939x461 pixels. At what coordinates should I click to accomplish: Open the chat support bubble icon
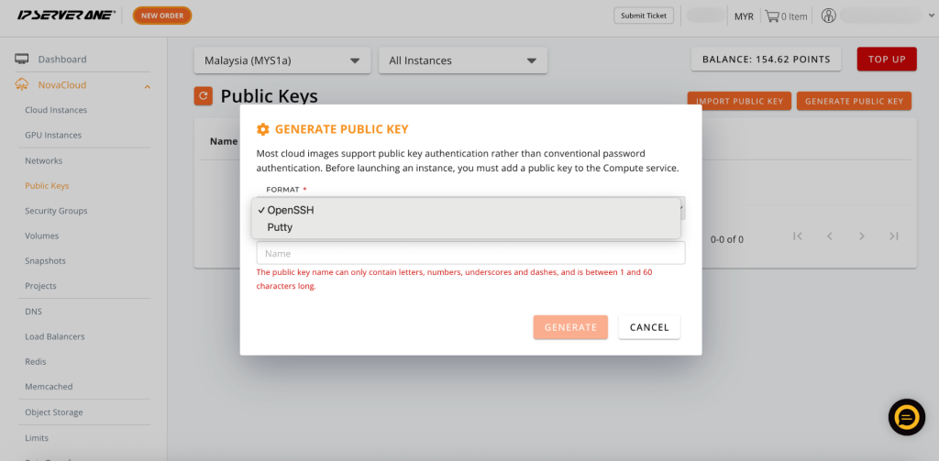point(907,417)
